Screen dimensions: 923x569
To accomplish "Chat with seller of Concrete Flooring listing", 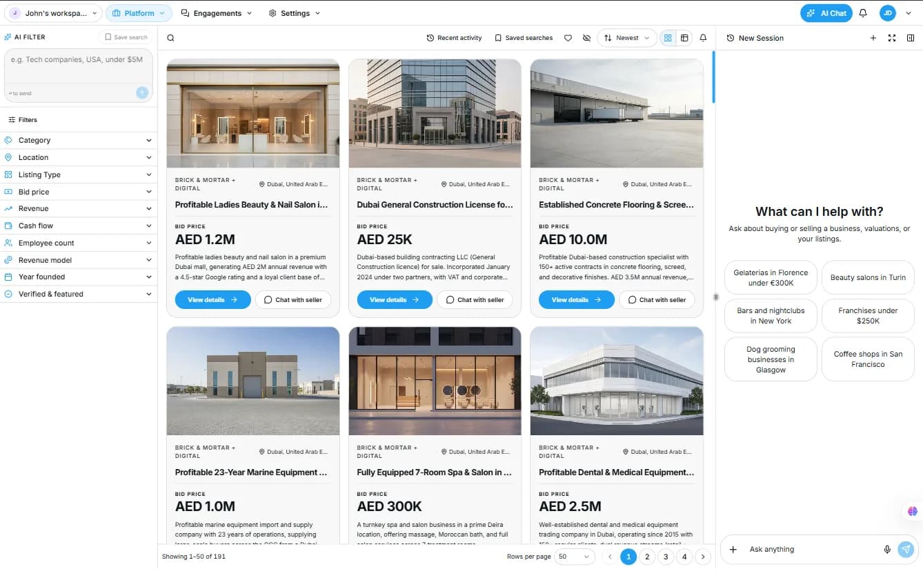I will 657,300.
